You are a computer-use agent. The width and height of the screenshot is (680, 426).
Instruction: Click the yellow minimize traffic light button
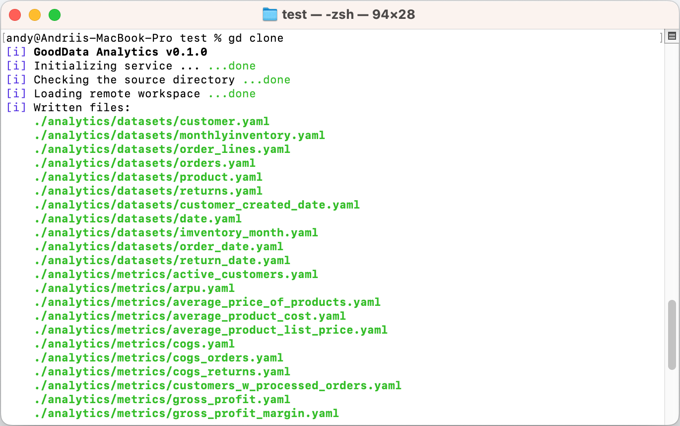[35, 15]
